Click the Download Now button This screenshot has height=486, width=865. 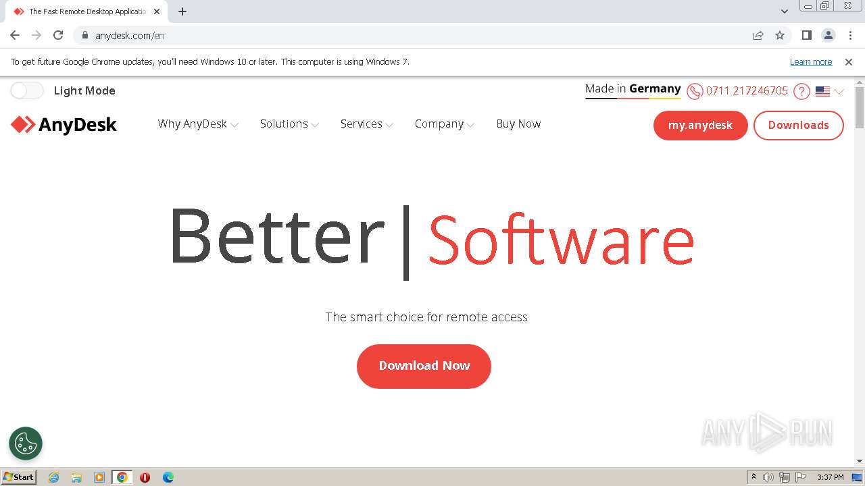click(424, 366)
